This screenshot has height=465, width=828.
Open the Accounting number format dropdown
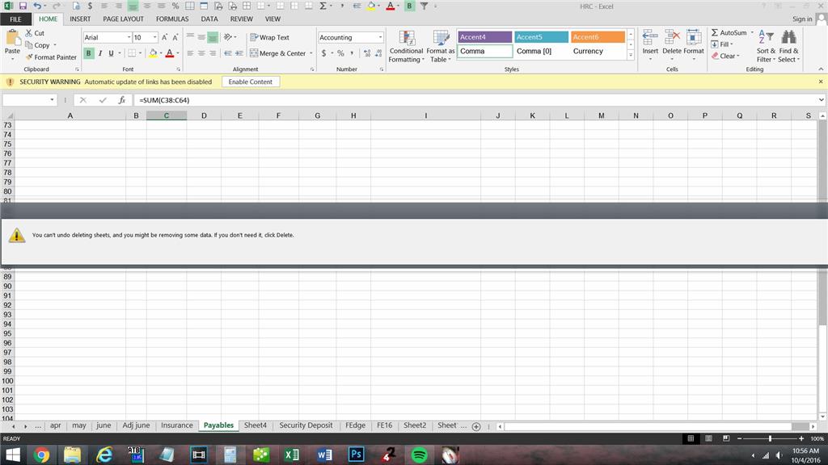[x=380, y=37]
